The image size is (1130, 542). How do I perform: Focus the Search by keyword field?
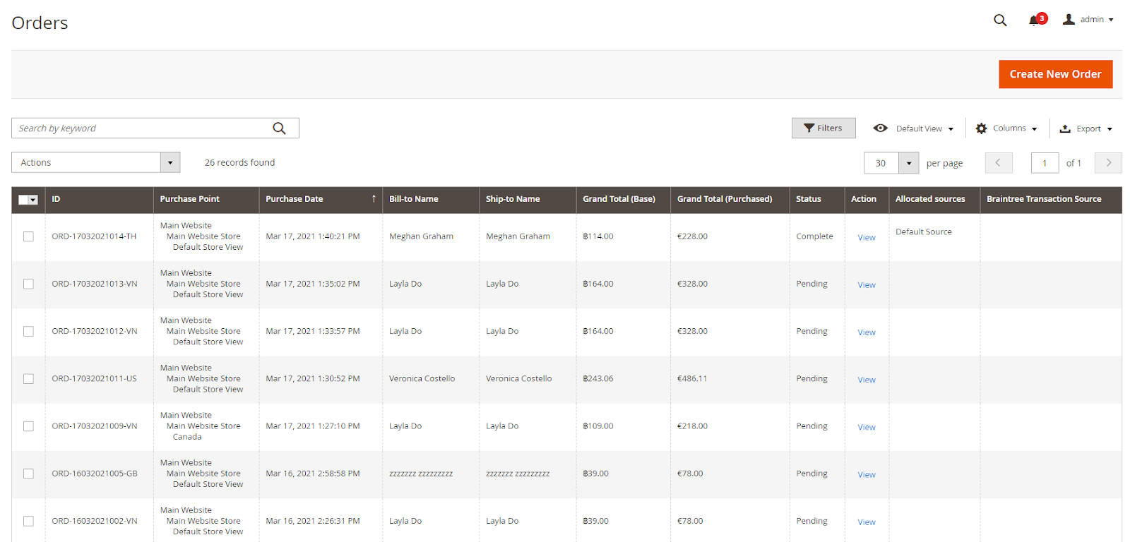coord(141,128)
